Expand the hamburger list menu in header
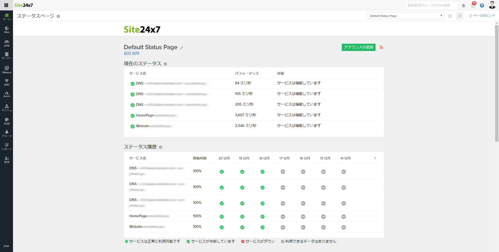 [x=450, y=16]
